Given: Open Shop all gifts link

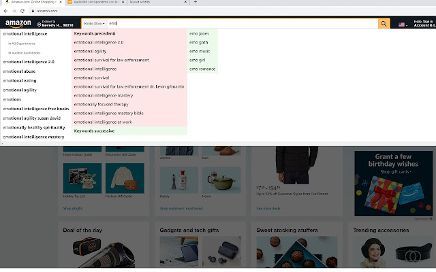Looking at the screenshot, I should point(73,209).
